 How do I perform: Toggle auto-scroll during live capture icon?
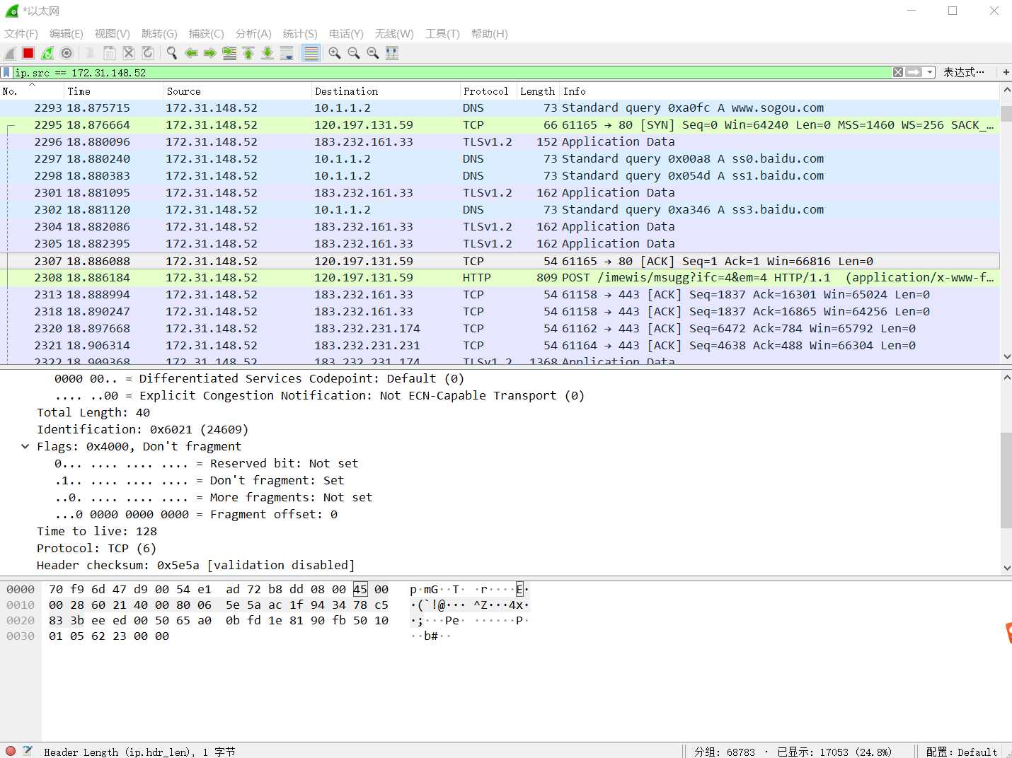(287, 53)
